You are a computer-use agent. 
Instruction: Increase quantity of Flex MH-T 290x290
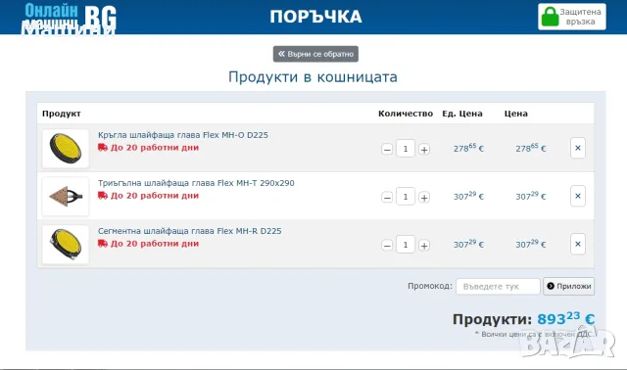(x=424, y=198)
